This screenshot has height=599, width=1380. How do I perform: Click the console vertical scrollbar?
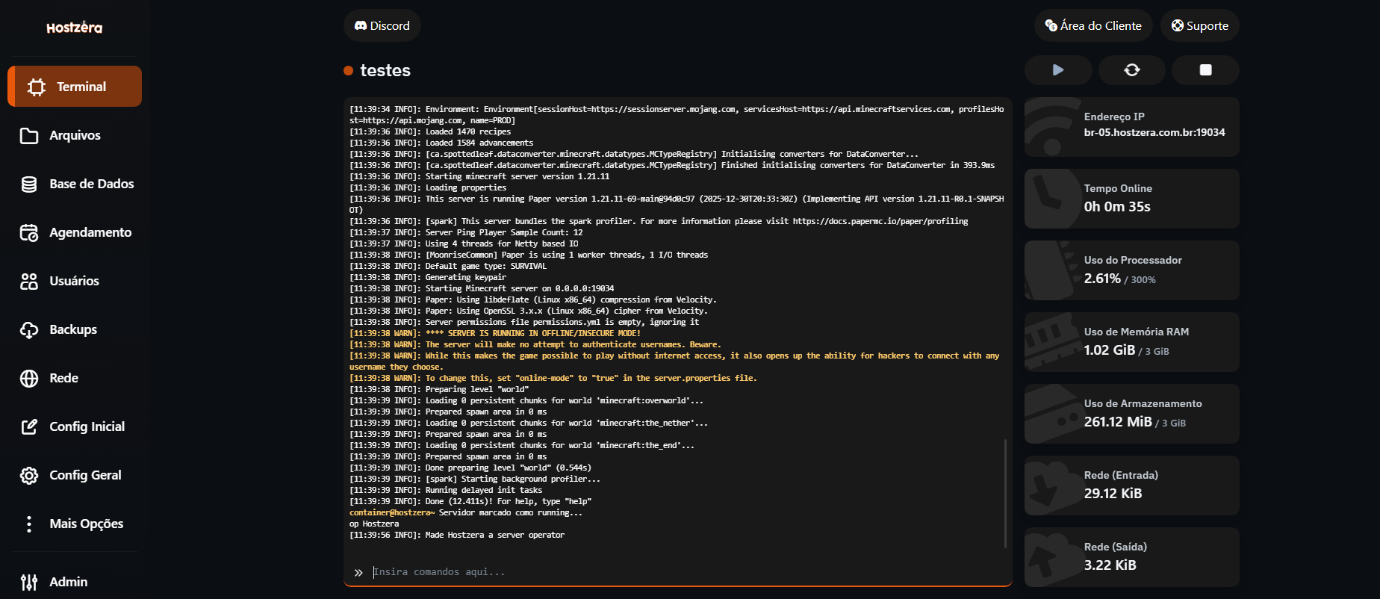click(1006, 493)
